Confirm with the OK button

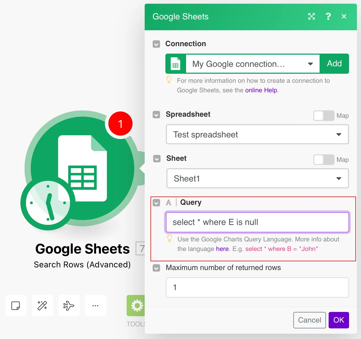point(339,320)
